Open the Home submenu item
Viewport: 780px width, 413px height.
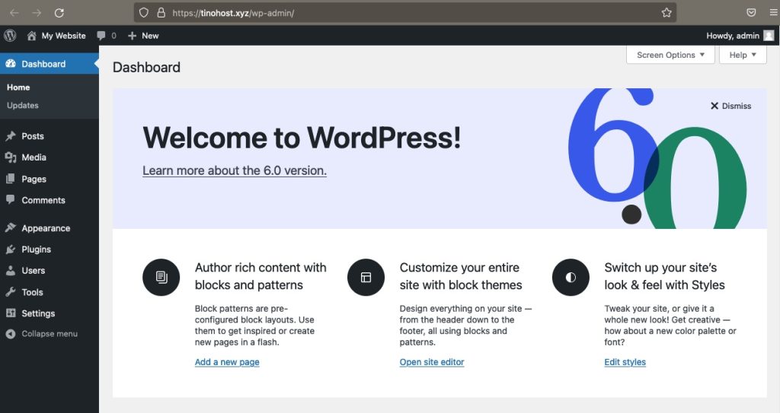[x=18, y=87]
